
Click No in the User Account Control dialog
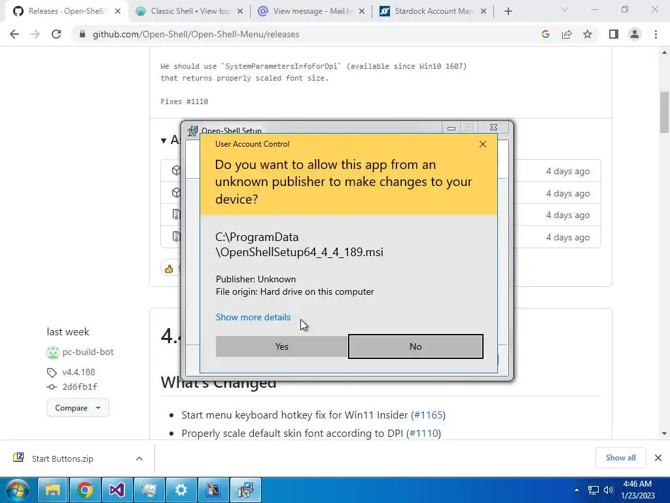(415, 346)
